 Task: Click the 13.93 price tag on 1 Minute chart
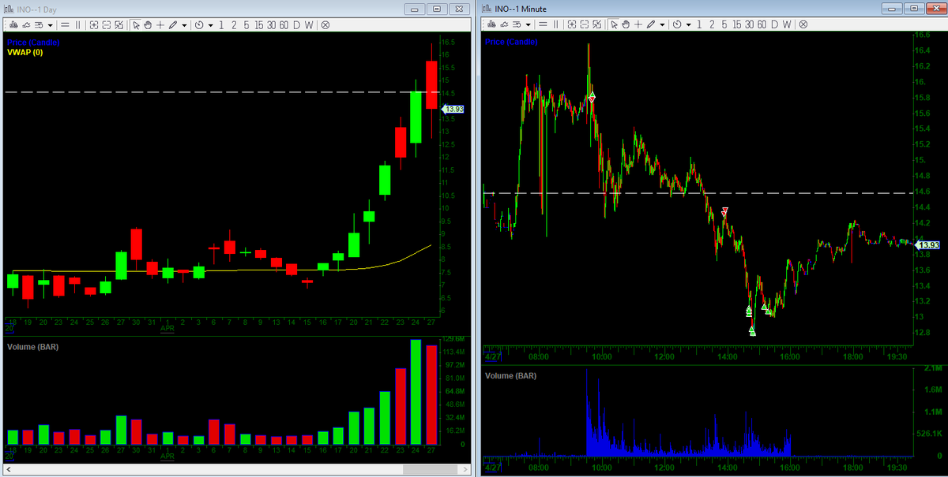[x=927, y=245]
